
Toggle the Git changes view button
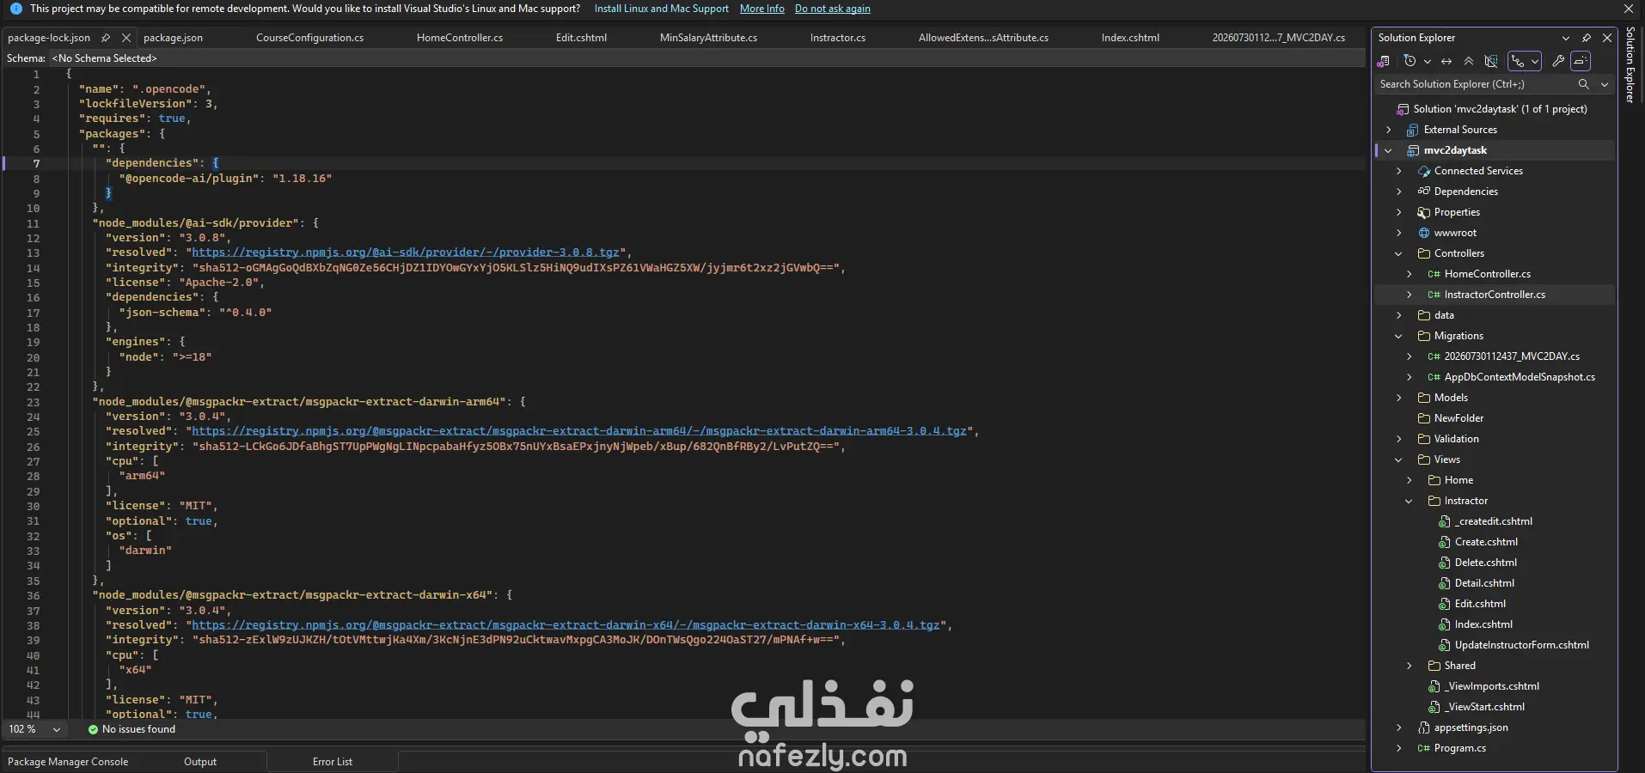1519,61
